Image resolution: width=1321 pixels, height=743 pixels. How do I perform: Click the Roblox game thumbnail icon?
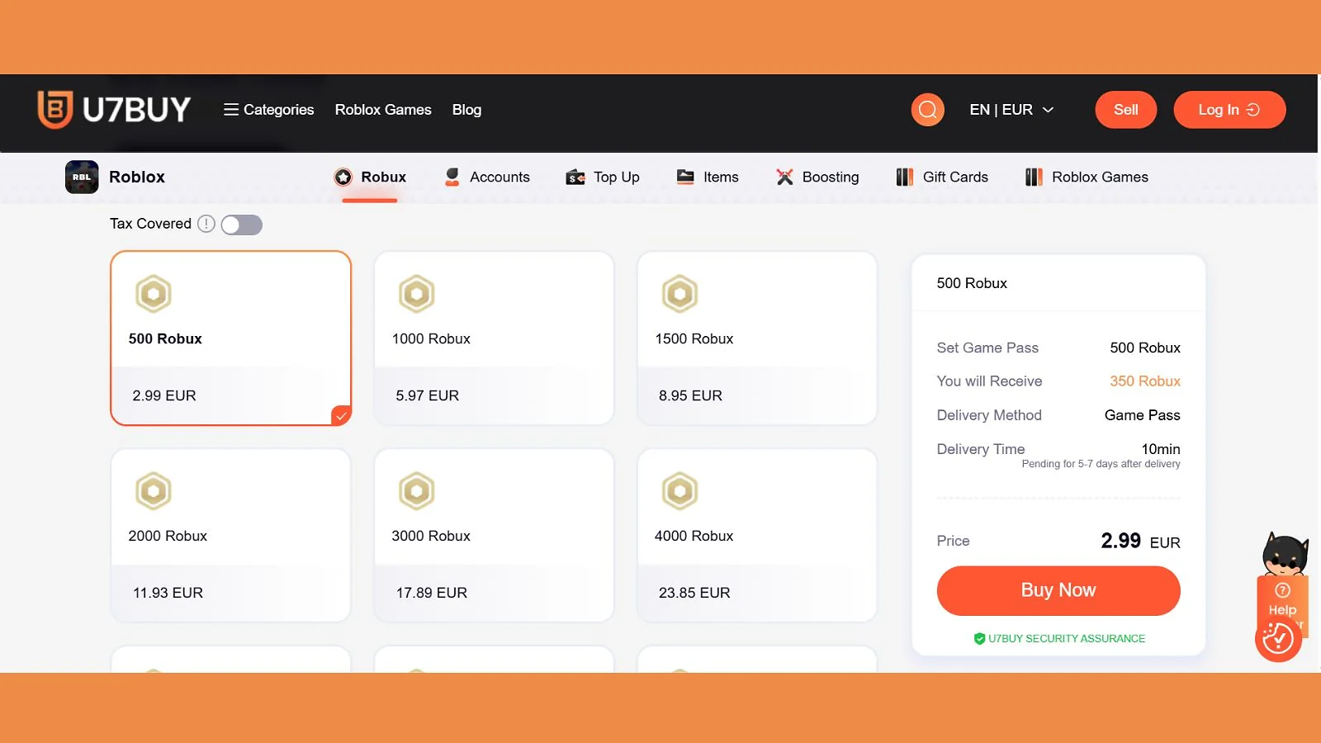pyautogui.click(x=82, y=177)
